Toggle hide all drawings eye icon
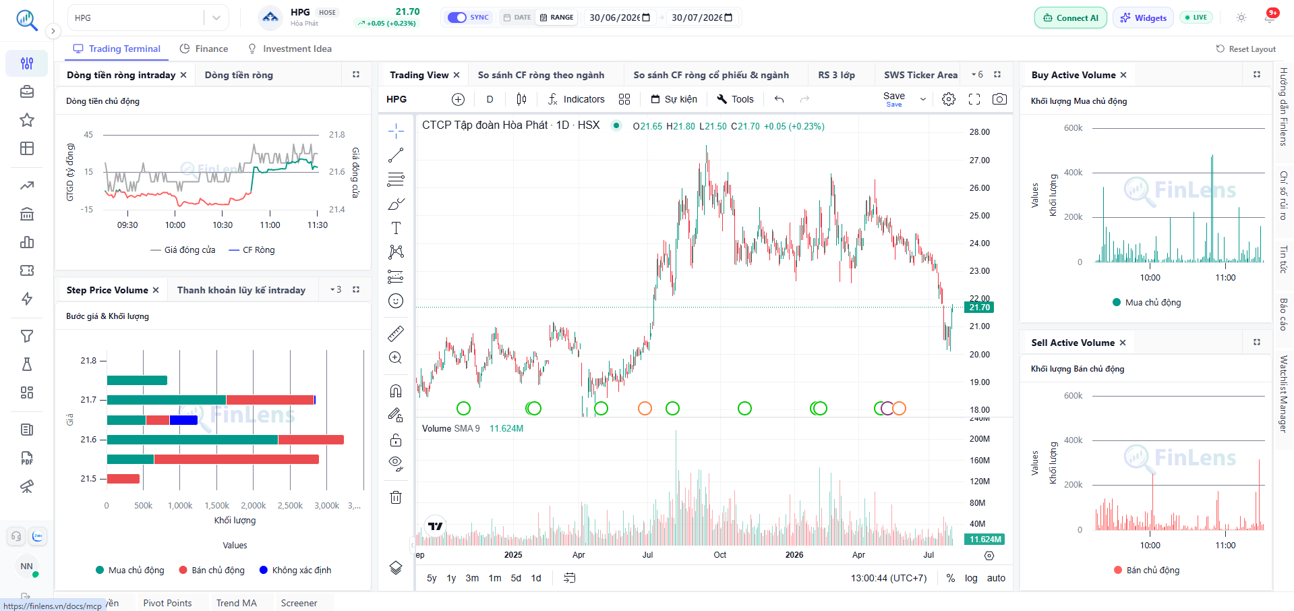Viewport: 1294px width, 611px height. [x=396, y=464]
